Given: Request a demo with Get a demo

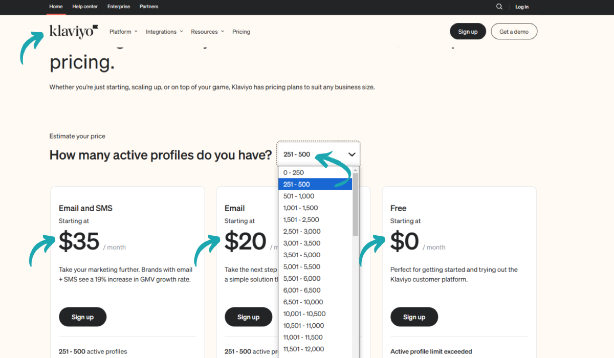Looking at the screenshot, I should pos(514,32).
